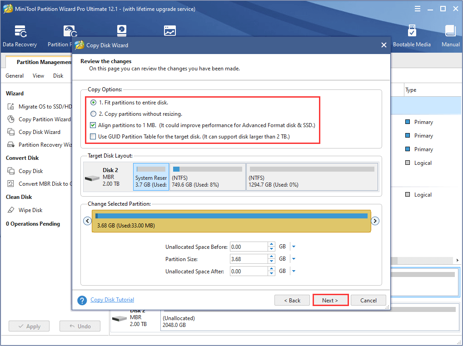
Task: Click the selected partition size bar
Action: (231, 221)
